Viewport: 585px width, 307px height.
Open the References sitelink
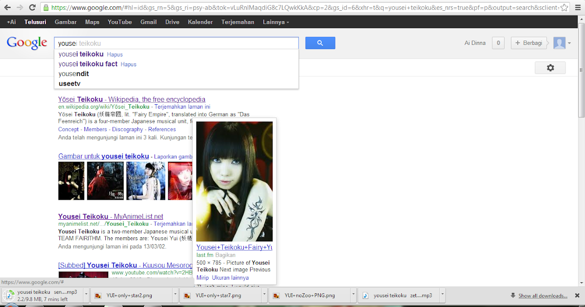162,129
